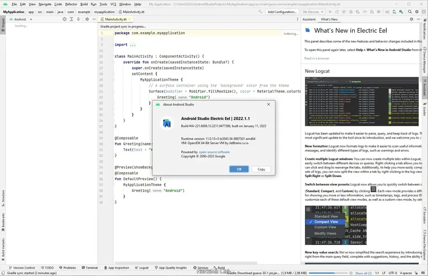Open the Device File Explorer side tab
This screenshot has height=276, width=428.
[425, 245]
